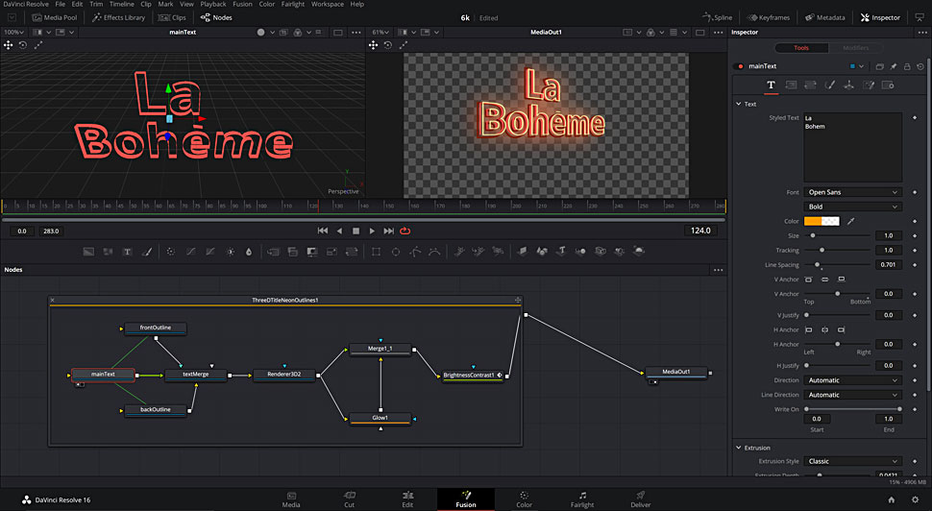932x511 pixels.
Task: Toggle the Effects Library panel
Action: (x=119, y=17)
